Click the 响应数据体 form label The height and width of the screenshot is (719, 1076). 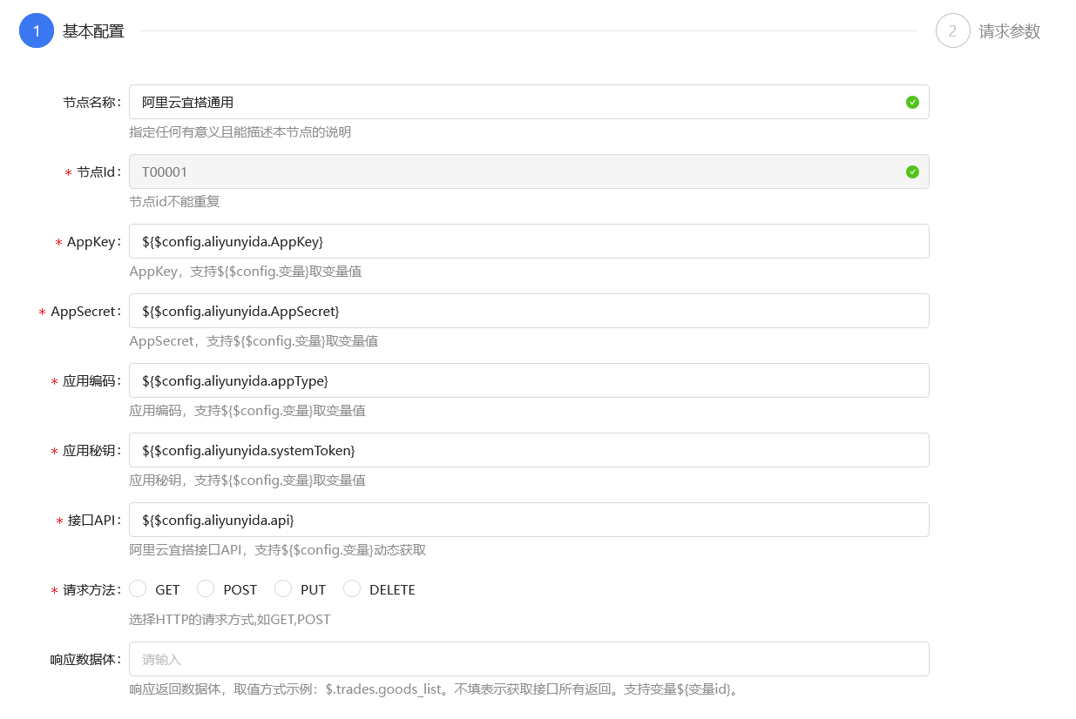coord(85,660)
